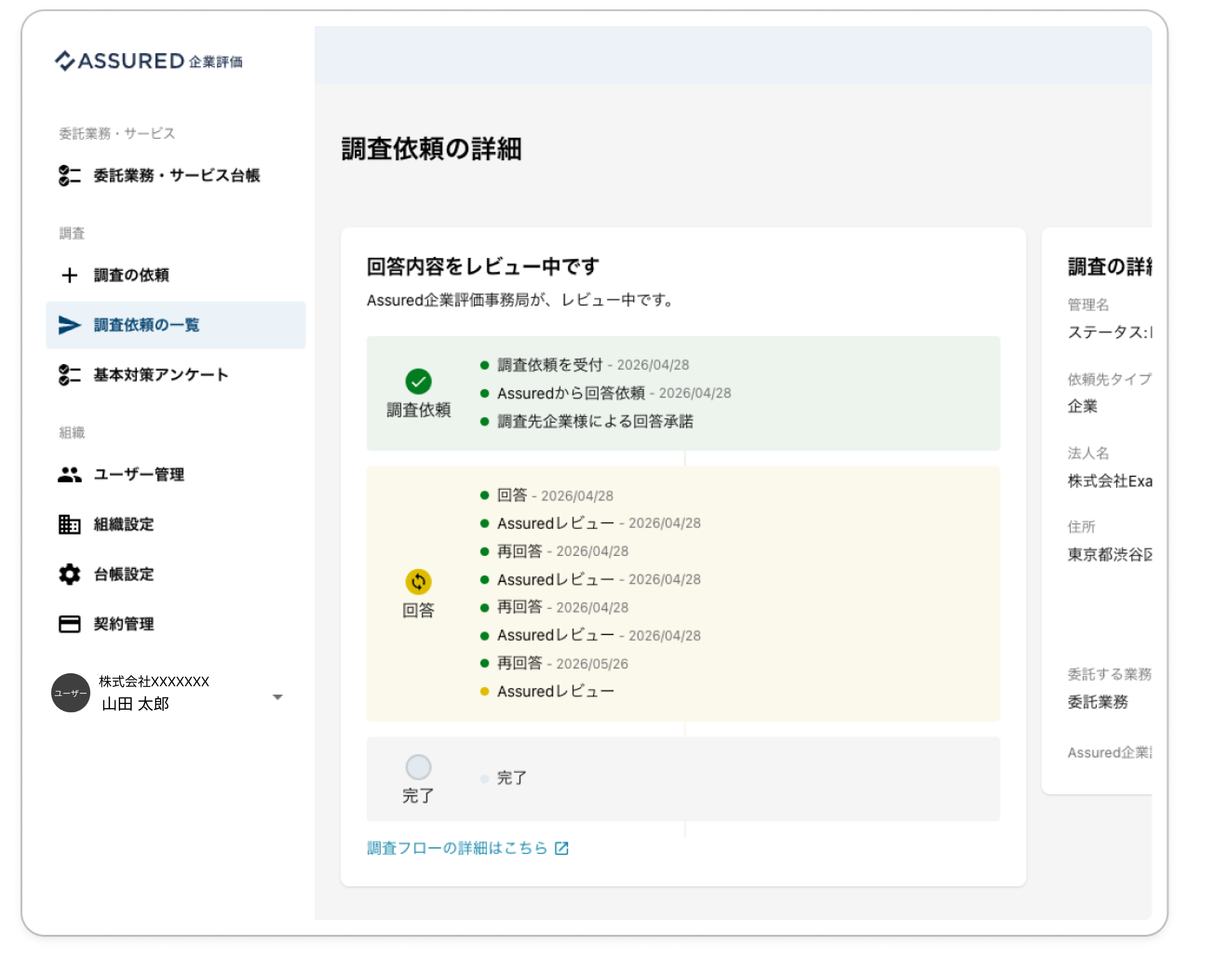Click the 回答 - 2026/04/28 timeline entry
Viewport: 1228px width, 960px height.
coord(555,496)
